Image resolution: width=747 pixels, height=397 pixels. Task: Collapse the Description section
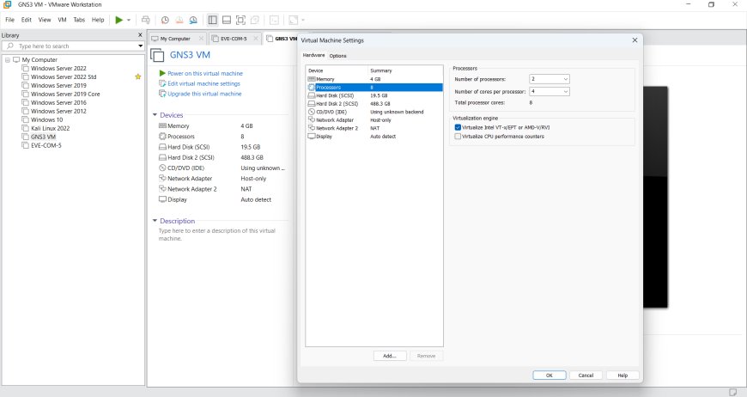pyautogui.click(x=155, y=221)
